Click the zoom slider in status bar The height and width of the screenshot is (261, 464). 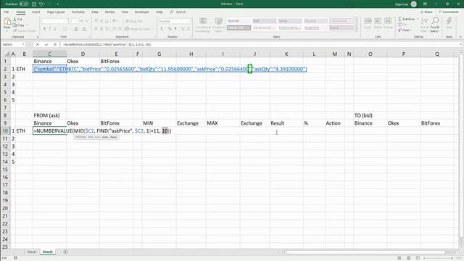[438, 258]
